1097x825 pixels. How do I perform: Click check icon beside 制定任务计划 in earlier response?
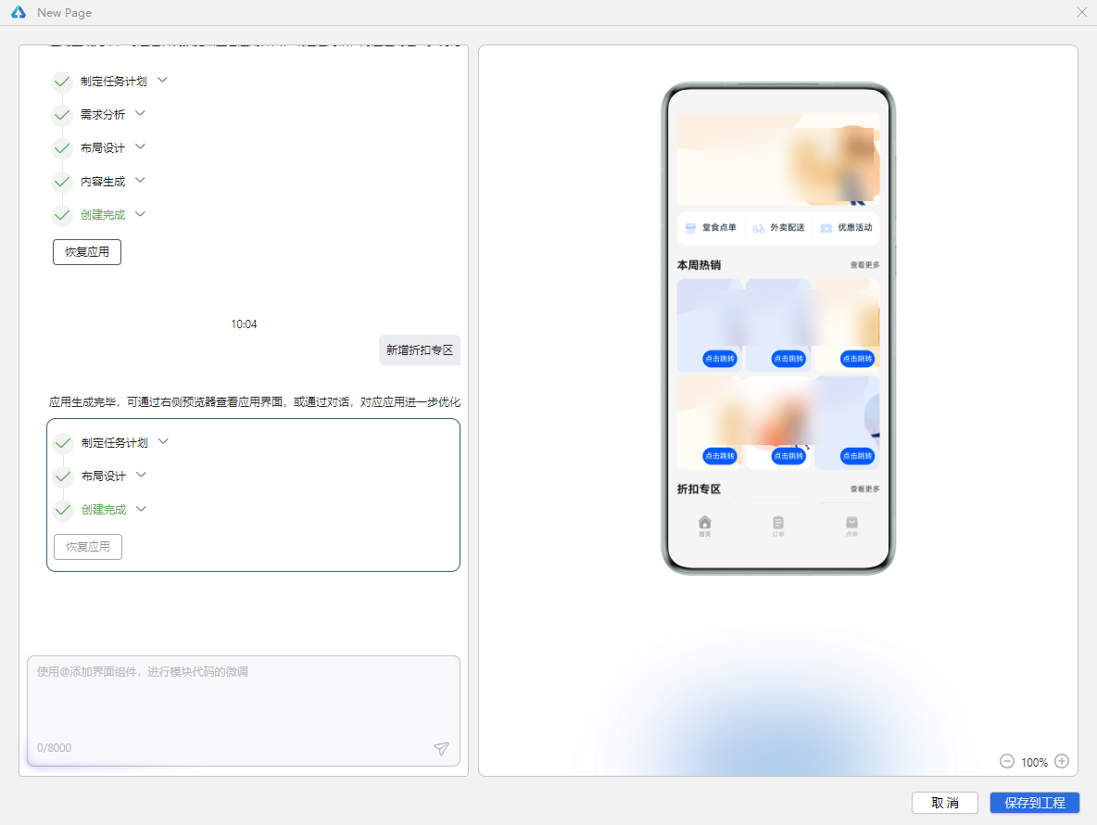62,82
